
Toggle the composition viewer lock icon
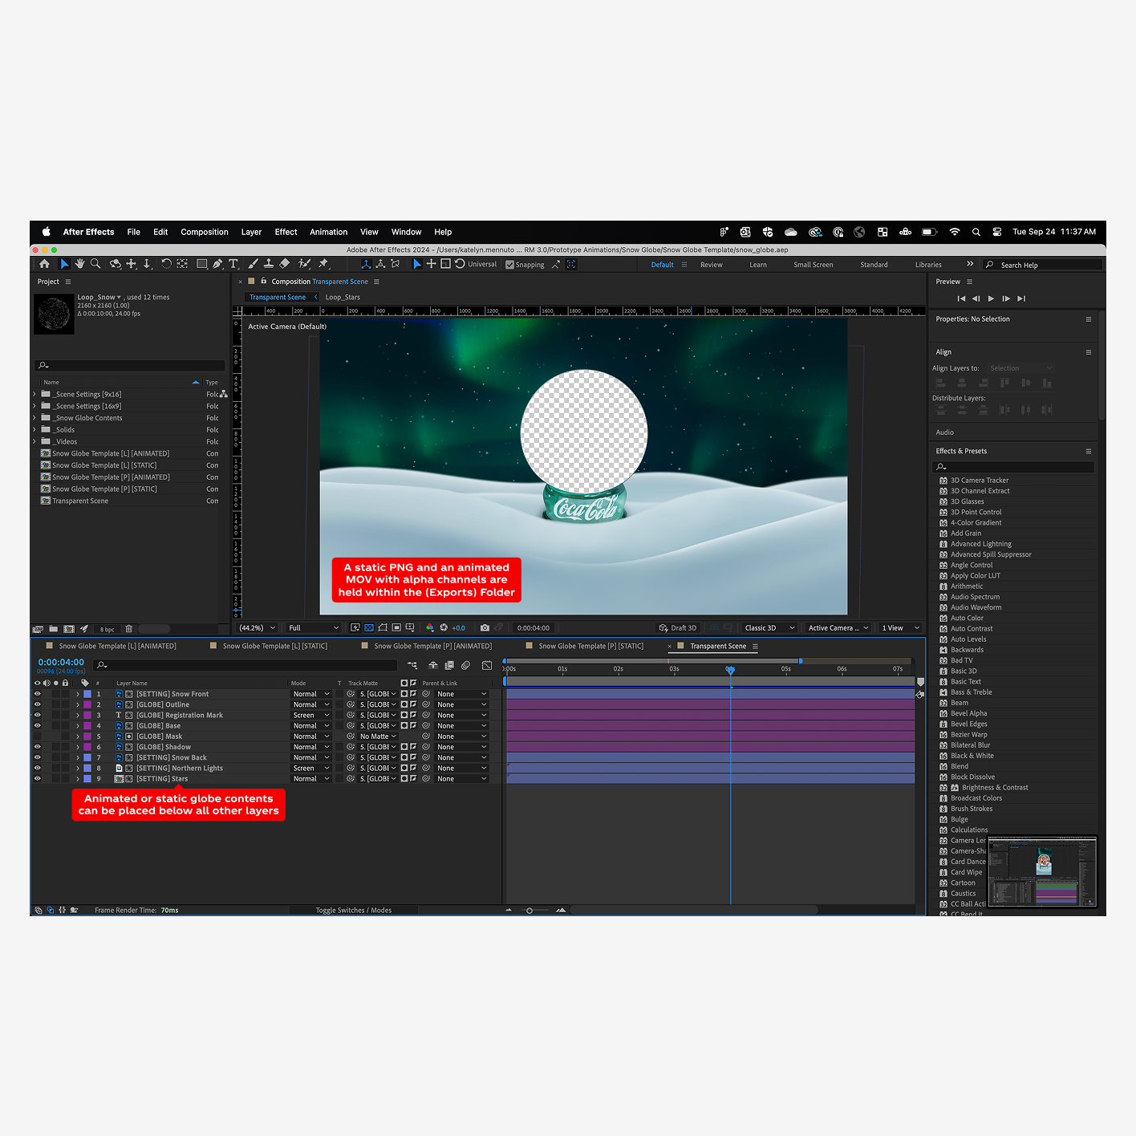(263, 282)
